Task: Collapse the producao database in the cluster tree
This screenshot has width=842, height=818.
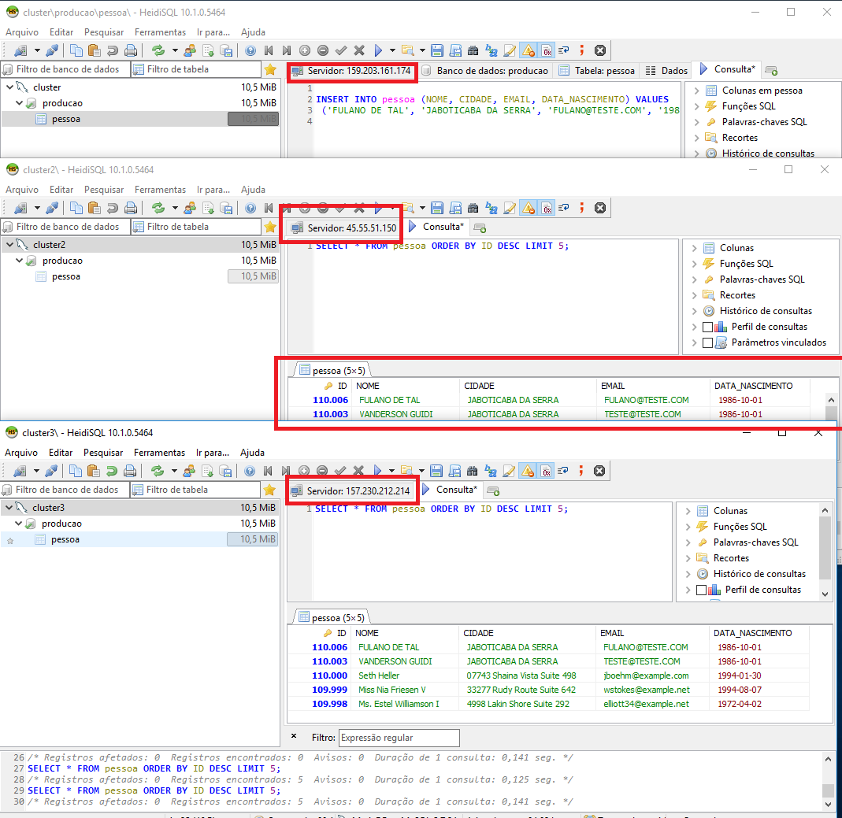Action: click(x=17, y=102)
